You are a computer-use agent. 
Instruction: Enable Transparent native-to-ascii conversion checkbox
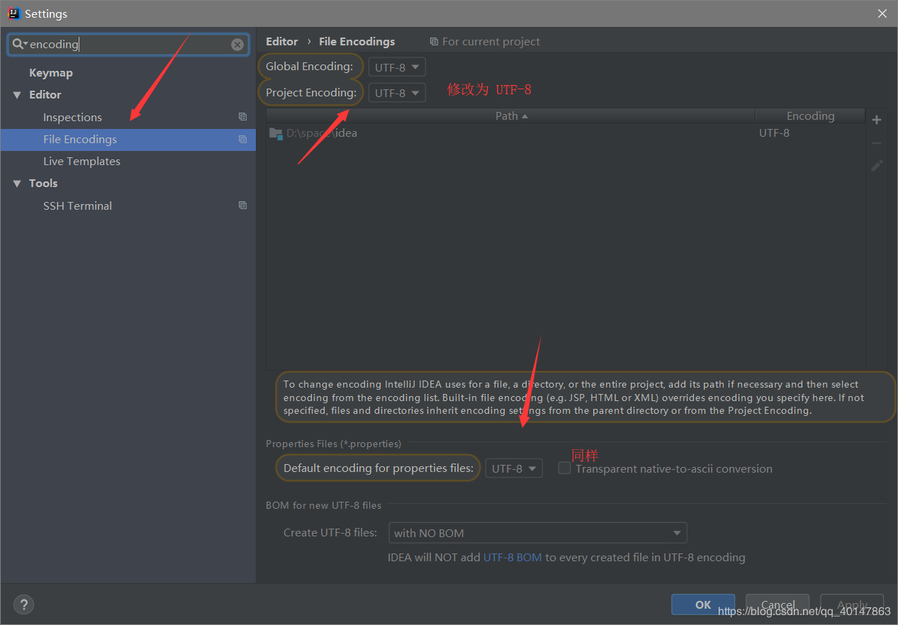(x=564, y=468)
